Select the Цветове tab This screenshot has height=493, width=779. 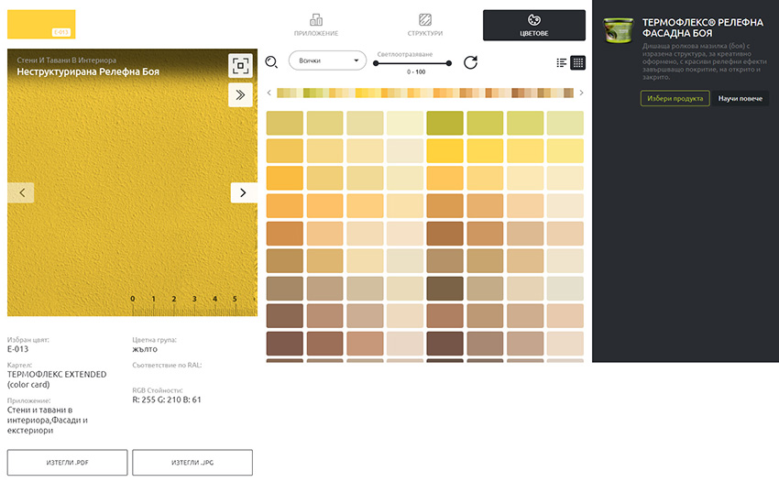[534, 25]
